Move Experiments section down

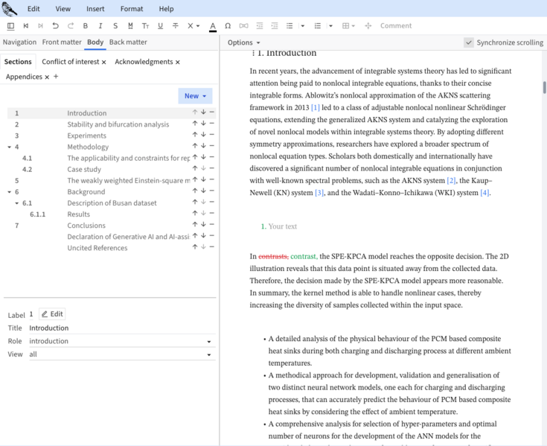point(203,134)
